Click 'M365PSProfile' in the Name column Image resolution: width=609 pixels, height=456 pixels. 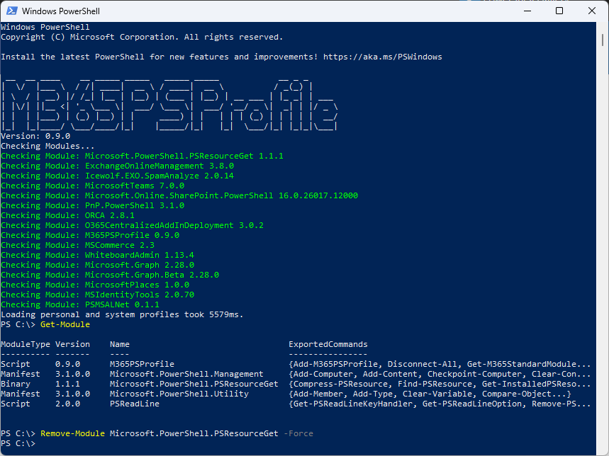pyautogui.click(x=143, y=365)
